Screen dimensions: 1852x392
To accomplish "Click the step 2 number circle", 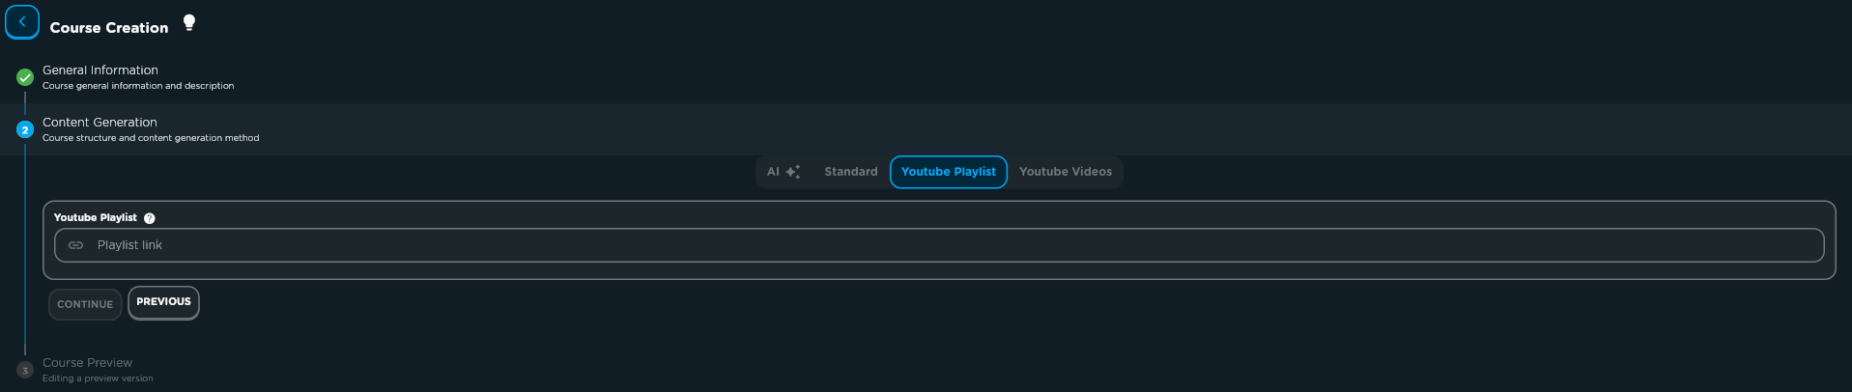I will 25,129.
